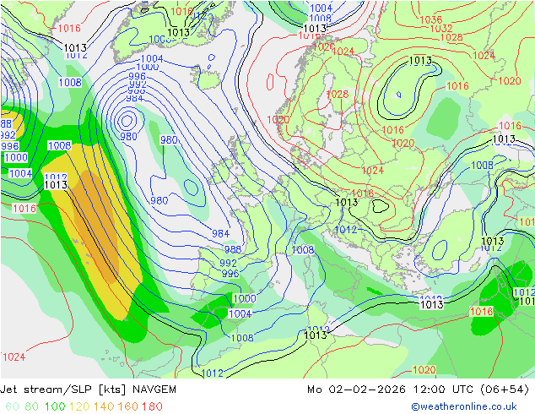Click the red 1036 isobar label
Image resolution: width=535 pixels, height=414 pixels.
pyautogui.click(x=431, y=19)
